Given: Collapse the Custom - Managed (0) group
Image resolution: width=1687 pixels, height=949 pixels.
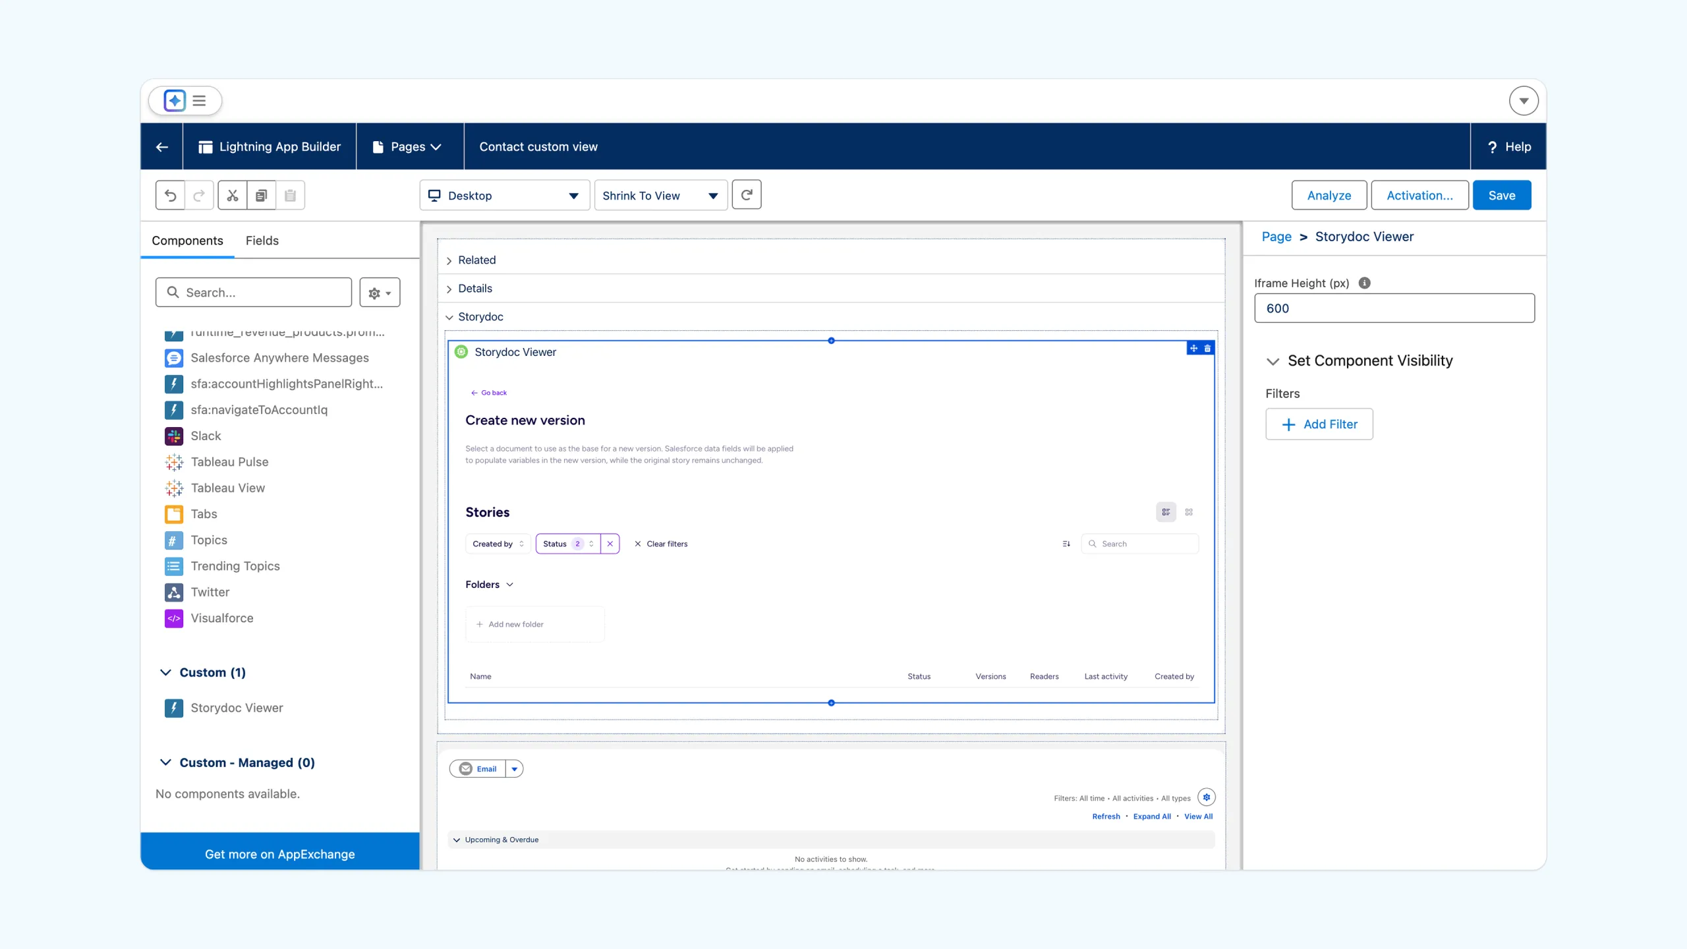Looking at the screenshot, I should tap(166, 762).
